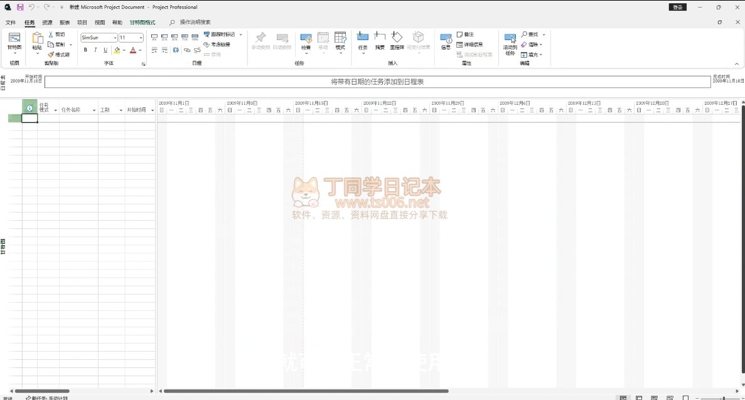Insert a 里程碑 milestone
The width and height of the screenshot is (745, 400).
coord(397,39)
